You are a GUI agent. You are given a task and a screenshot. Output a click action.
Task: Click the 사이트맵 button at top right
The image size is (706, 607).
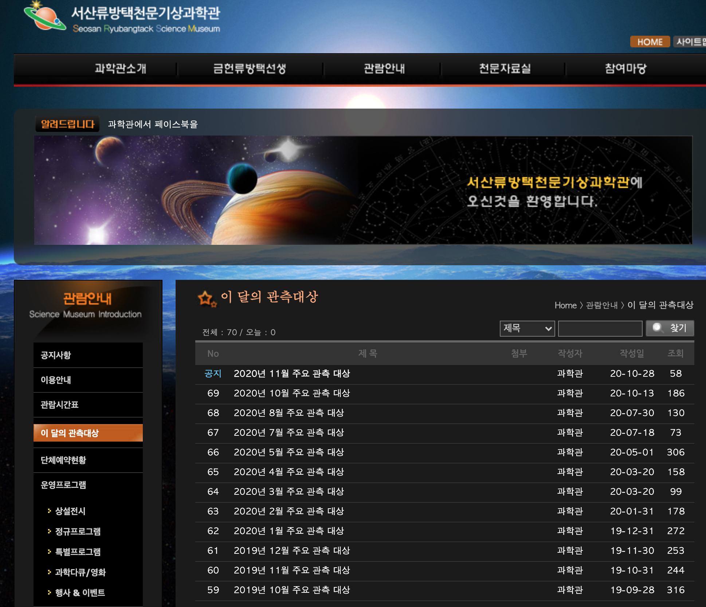click(x=690, y=42)
